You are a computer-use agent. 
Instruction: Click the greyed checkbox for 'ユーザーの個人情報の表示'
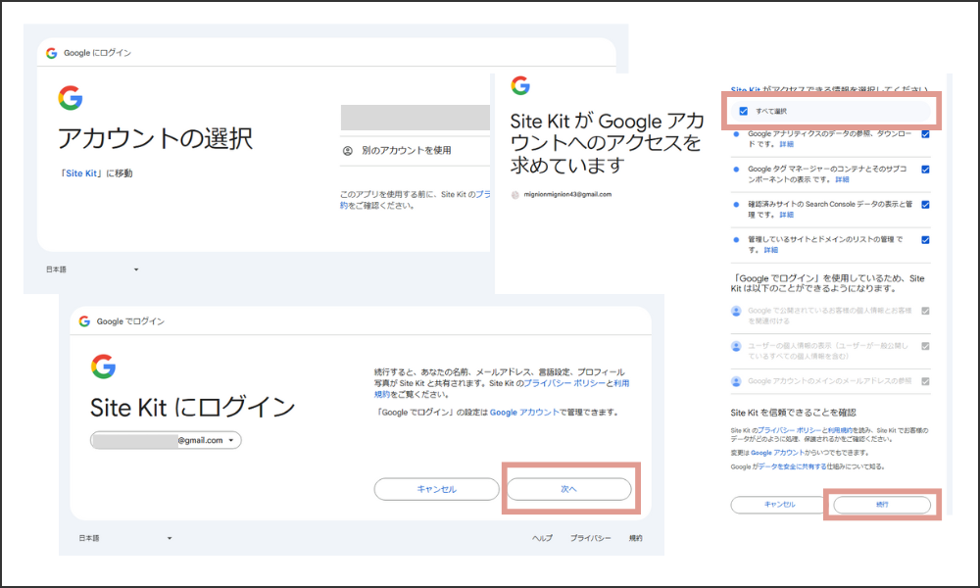926,346
